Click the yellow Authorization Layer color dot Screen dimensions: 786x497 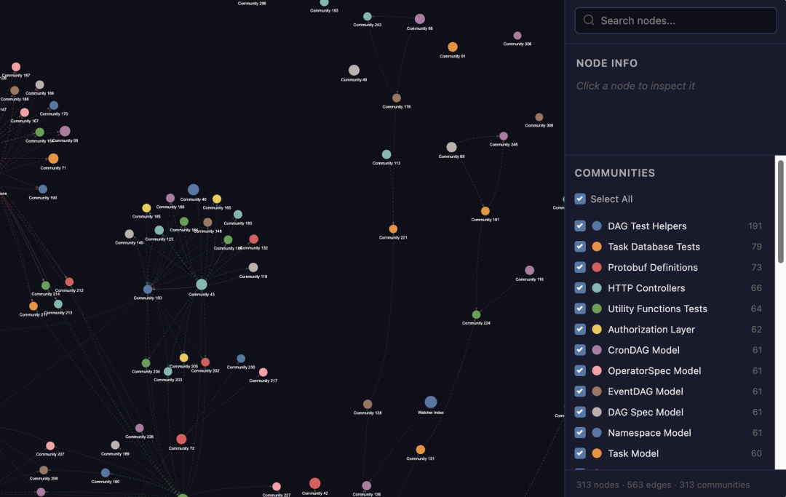coord(597,329)
